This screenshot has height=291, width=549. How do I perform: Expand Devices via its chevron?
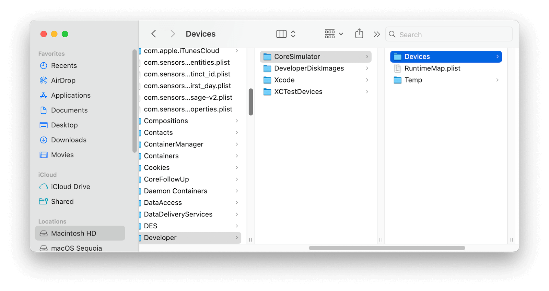pos(498,57)
